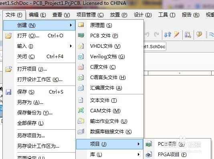Screen dimensions: 214x159
Task: Select CAM文件 (M) entry
Action: 110,110
